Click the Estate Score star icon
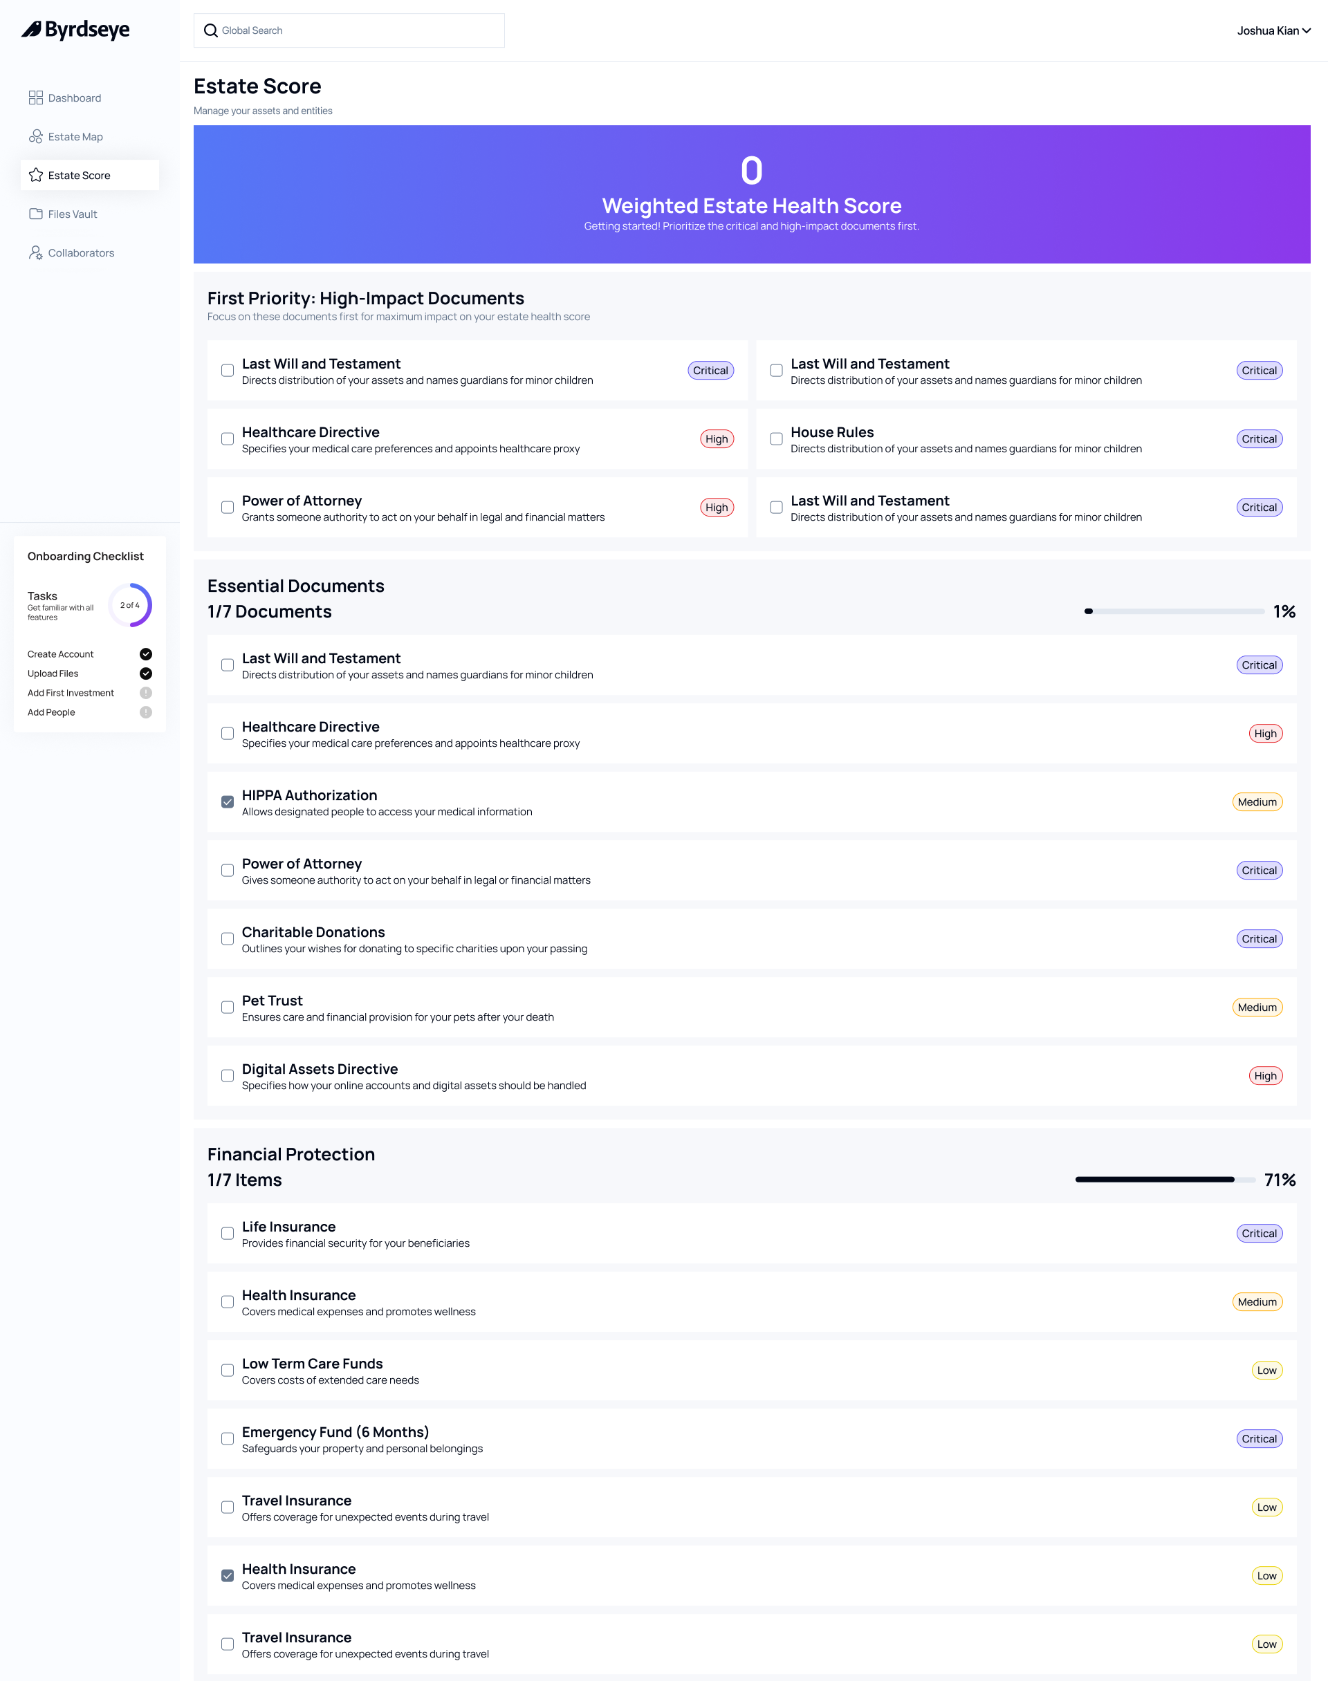The height and width of the screenshot is (1681, 1328). pos(36,175)
